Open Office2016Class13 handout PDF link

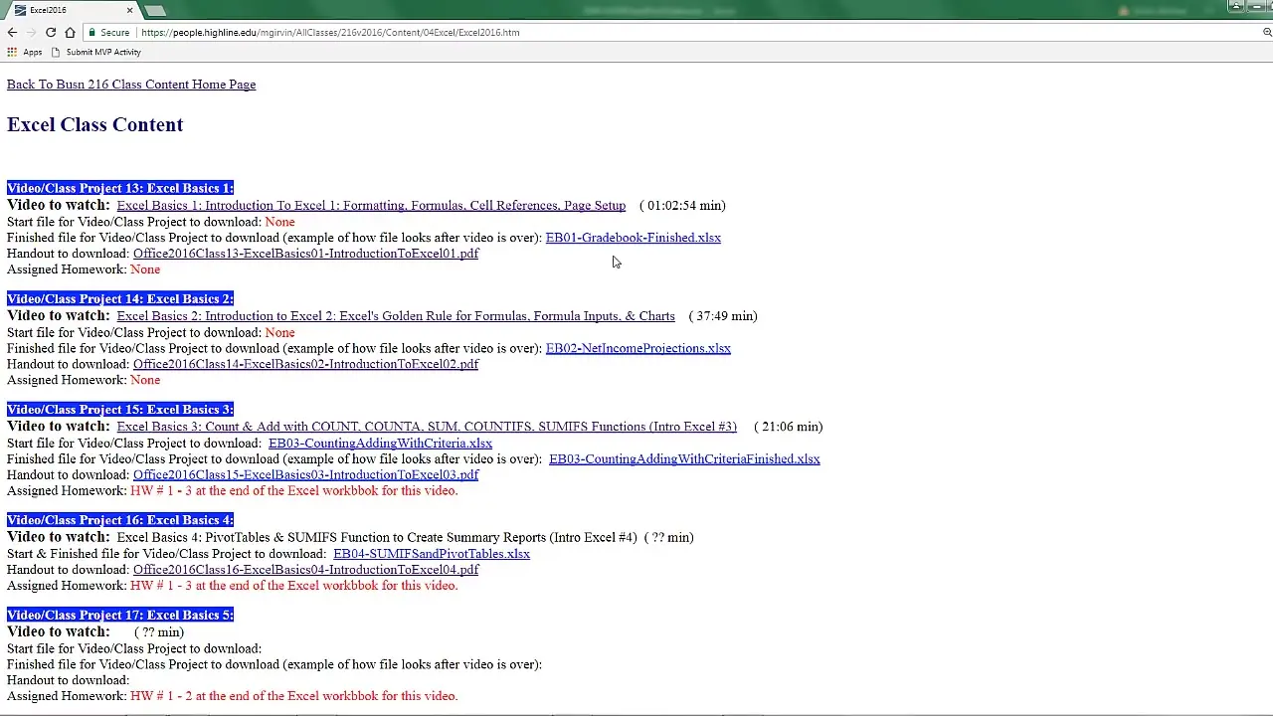pos(305,254)
